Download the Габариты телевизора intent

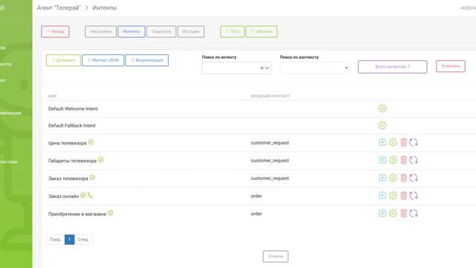click(x=382, y=160)
